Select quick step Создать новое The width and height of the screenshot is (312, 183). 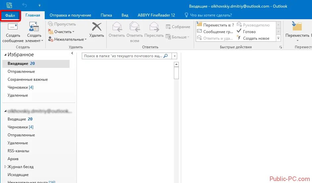pyautogui.click(x=253, y=38)
